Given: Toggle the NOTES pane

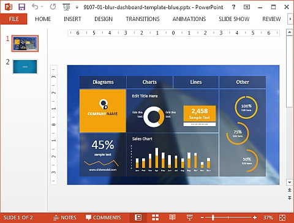Looking at the screenshot, I should click(x=65, y=217).
